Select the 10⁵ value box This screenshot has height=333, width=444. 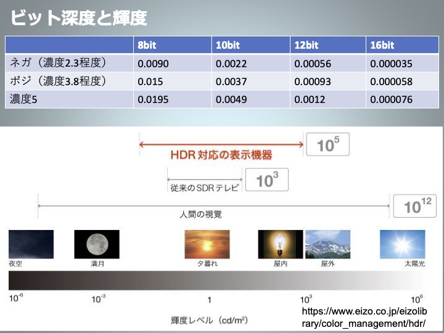[x=328, y=145]
